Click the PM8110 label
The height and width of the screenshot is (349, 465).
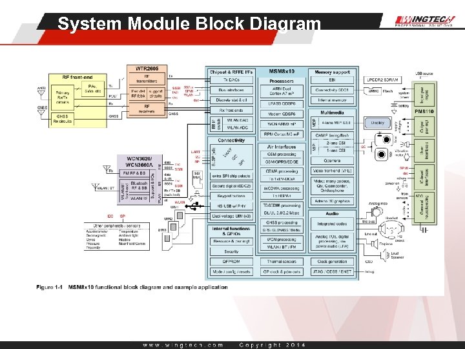[424, 111]
